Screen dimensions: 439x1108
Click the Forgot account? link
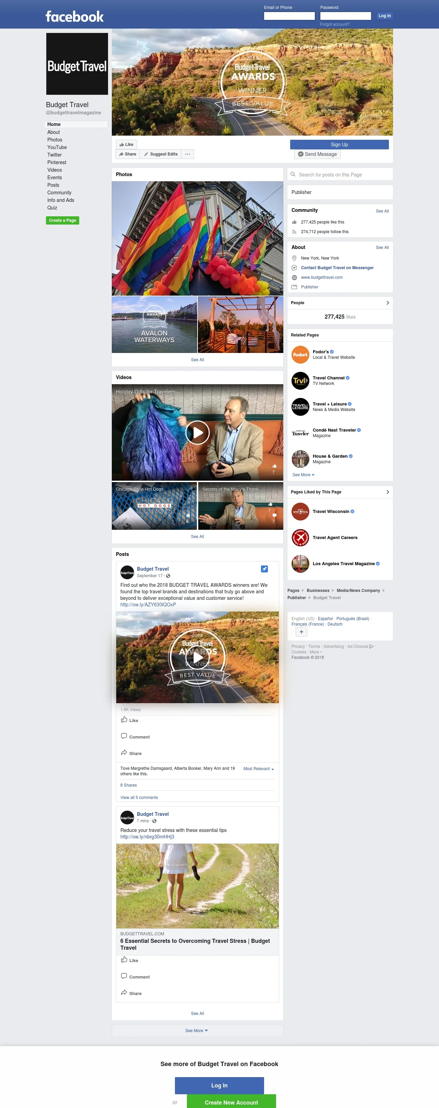pyautogui.click(x=335, y=24)
